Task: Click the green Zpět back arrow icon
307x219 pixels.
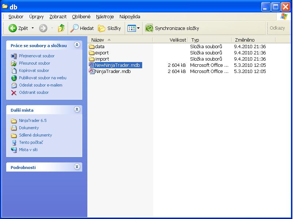Action: (x=13, y=28)
